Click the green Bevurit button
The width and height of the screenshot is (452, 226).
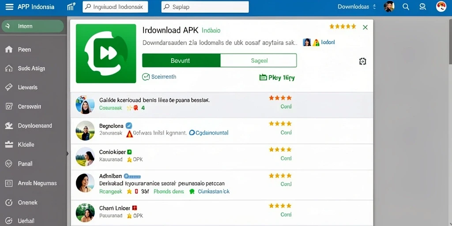181,60
